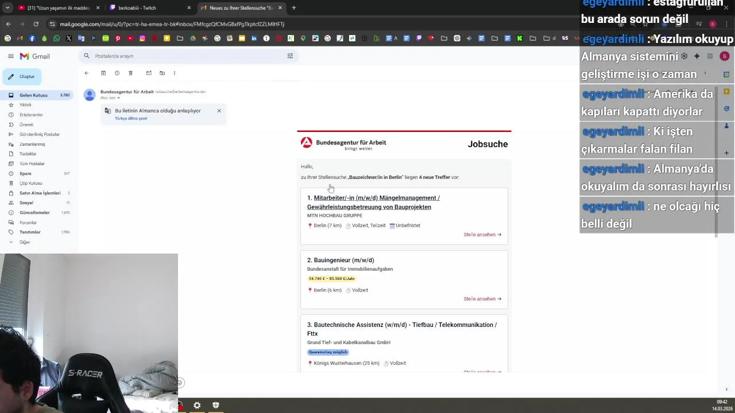Select Bautechnische Assistenz job title
This screenshot has height=413, width=735.
coord(402,329)
